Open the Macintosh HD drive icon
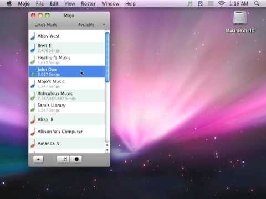The height and width of the screenshot is (199, 266). coord(240,18)
